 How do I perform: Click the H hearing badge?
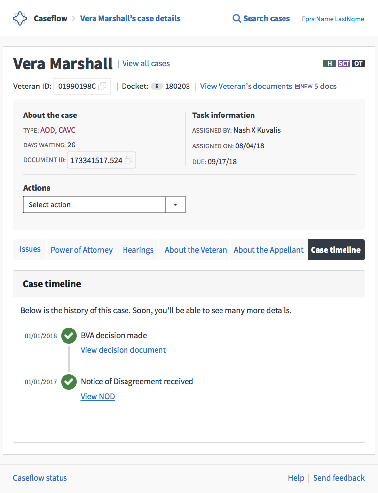tap(330, 63)
